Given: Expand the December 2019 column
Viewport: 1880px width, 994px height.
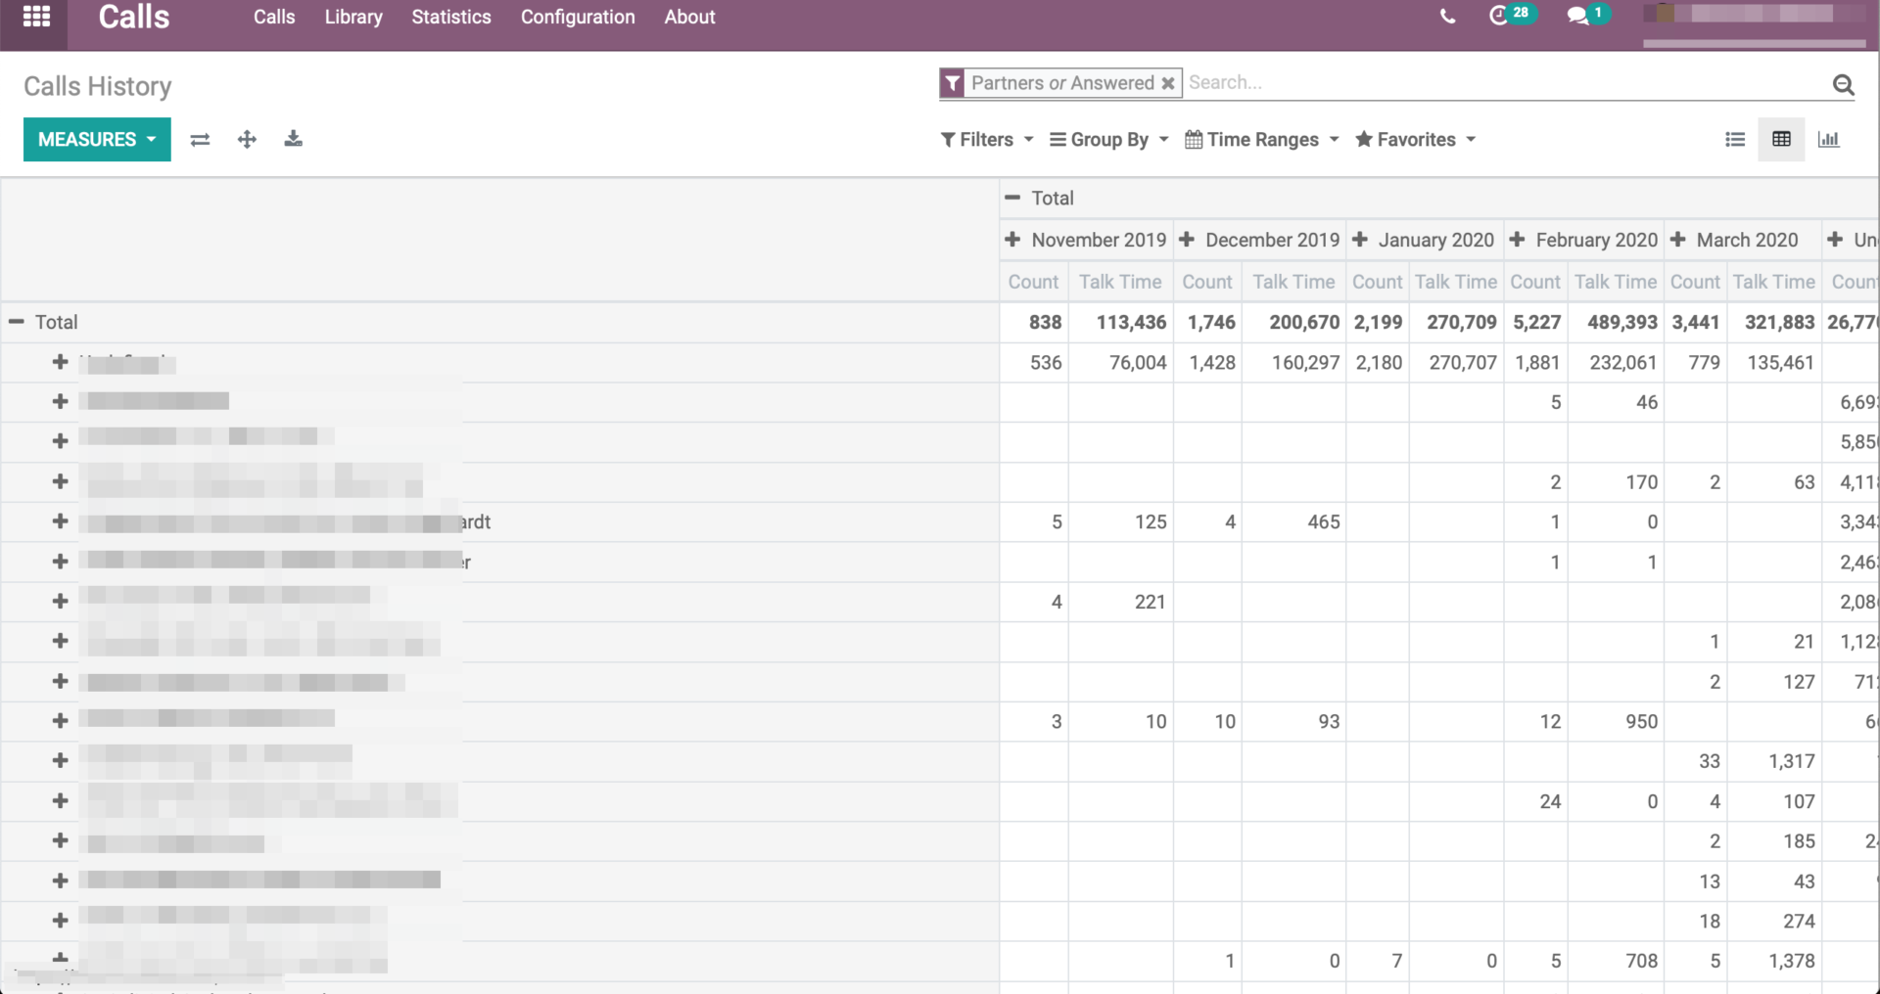Looking at the screenshot, I should pos(1187,240).
